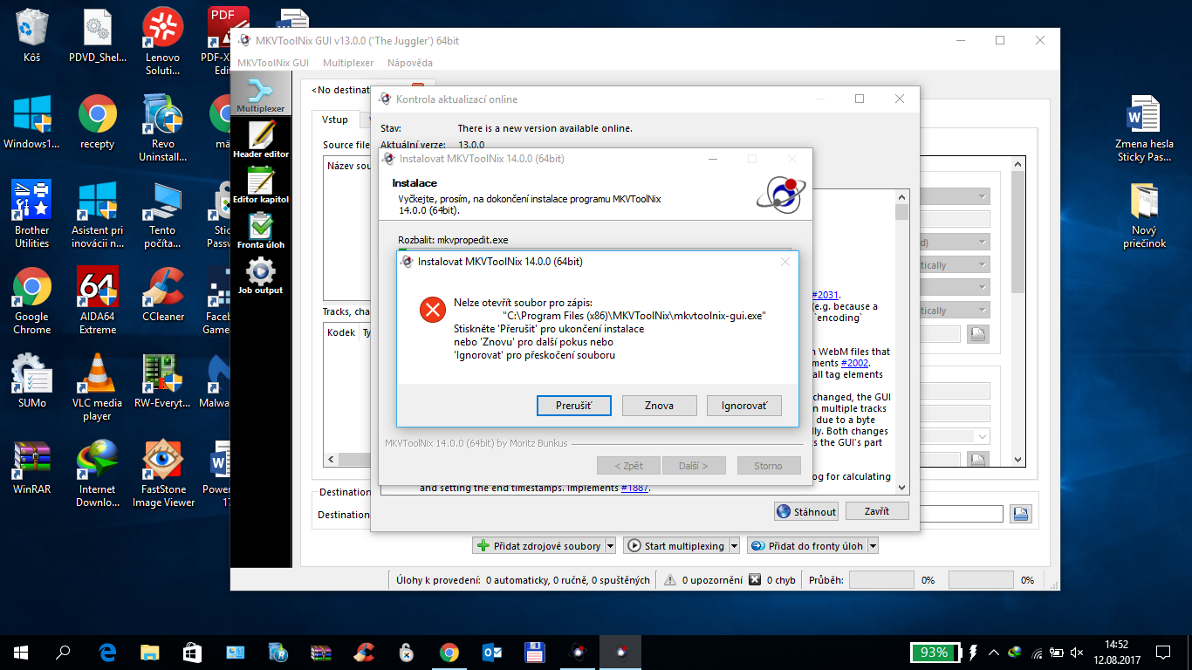Viewport: 1192px width, 670px height.
Task: Switch to the Vstup tab
Action: (x=335, y=120)
